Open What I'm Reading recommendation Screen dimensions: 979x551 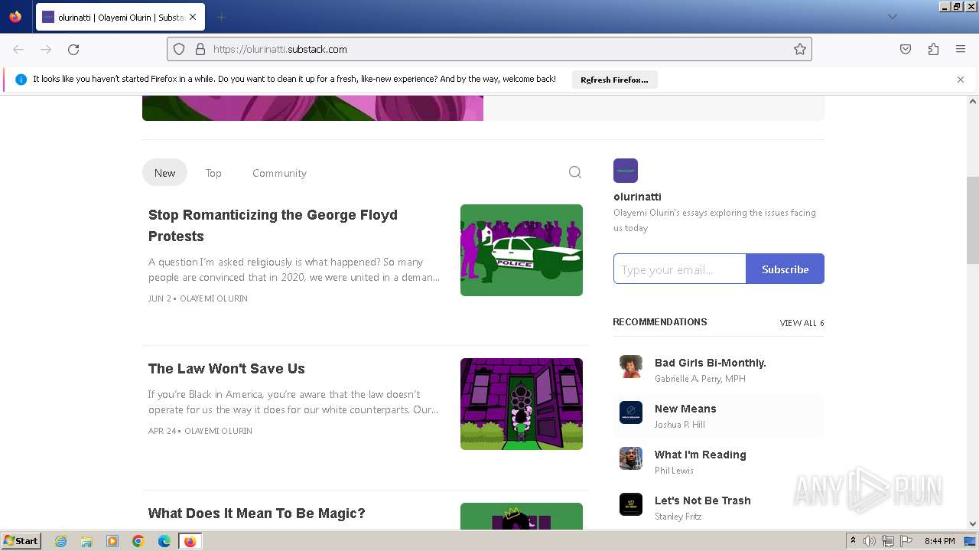pyautogui.click(x=700, y=455)
